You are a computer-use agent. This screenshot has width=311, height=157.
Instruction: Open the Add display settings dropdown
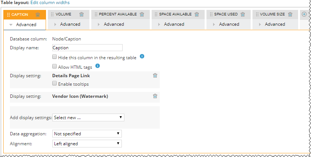(88, 118)
